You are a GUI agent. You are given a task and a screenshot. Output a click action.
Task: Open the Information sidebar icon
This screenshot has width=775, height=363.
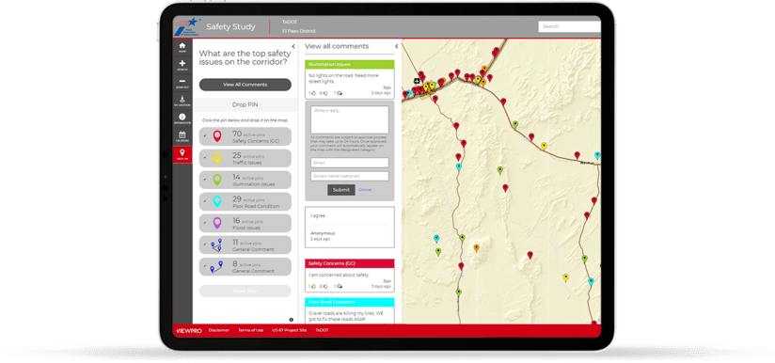pyautogui.click(x=182, y=118)
